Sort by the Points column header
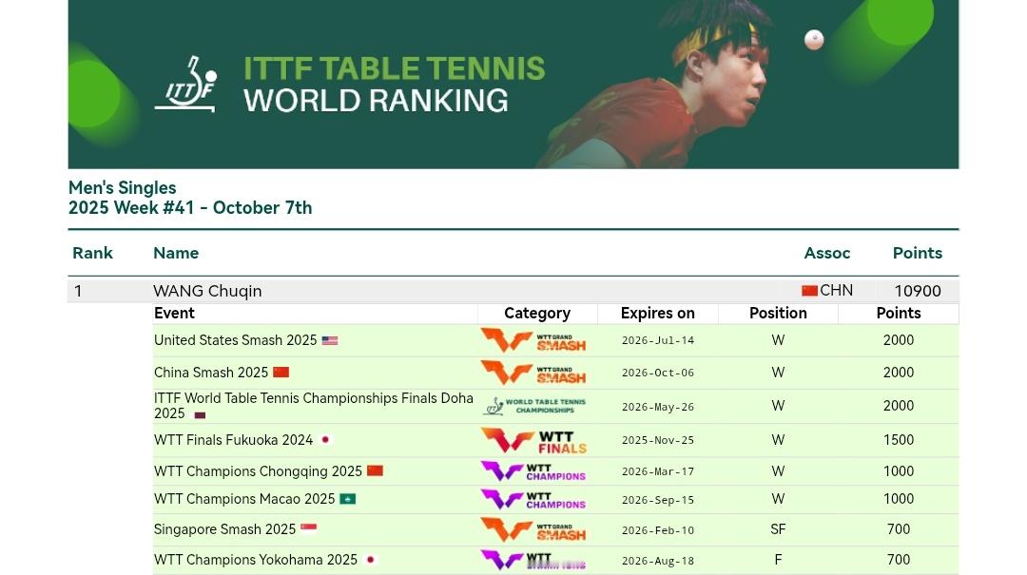This screenshot has height=575, width=1027. 917,253
